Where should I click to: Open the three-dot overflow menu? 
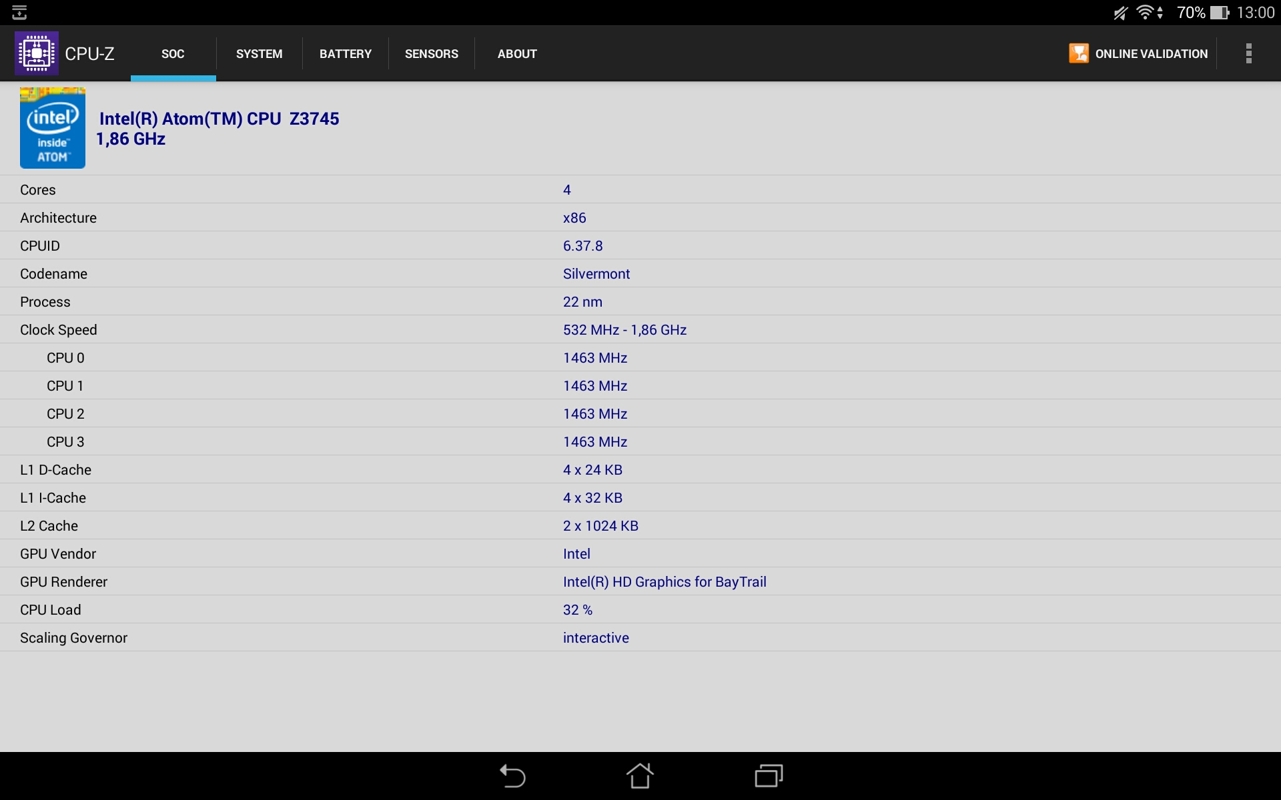pos(1248,53)
